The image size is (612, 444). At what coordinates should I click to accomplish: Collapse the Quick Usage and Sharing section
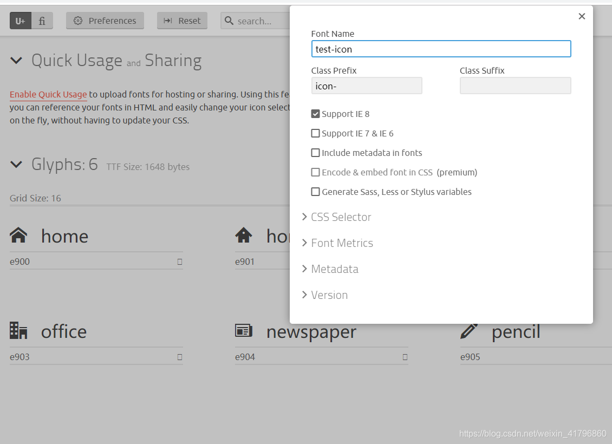pyautogui.click(x=16, y=61)
